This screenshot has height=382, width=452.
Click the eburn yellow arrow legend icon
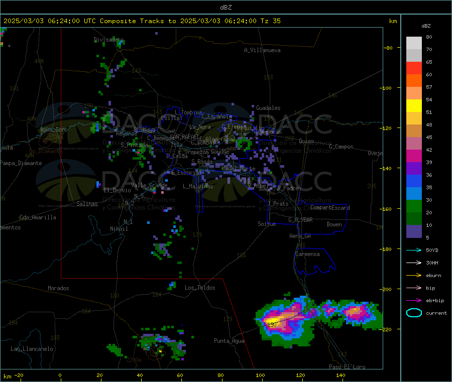414,276
